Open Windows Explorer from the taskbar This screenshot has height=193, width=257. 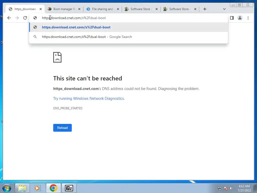pyautogui.click(x=22, y=188)
